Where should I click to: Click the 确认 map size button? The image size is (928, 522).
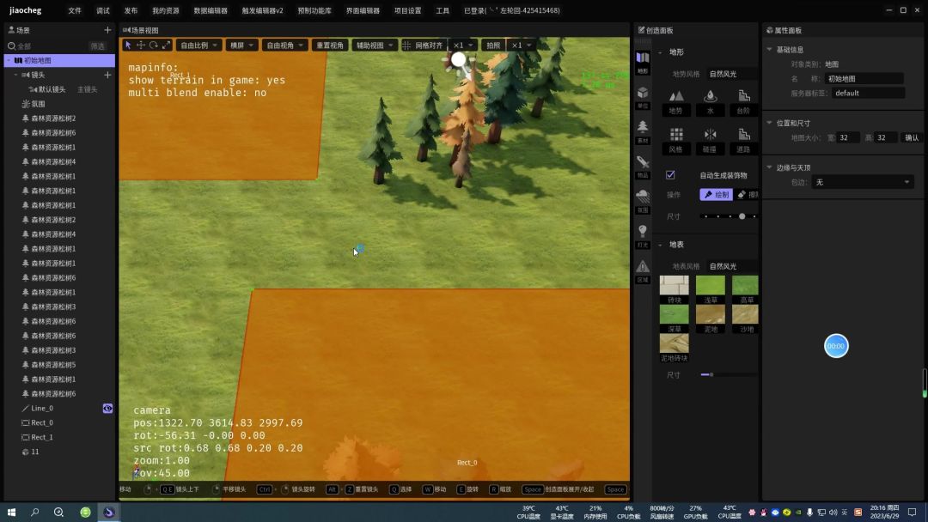click(x=912, y=137)
